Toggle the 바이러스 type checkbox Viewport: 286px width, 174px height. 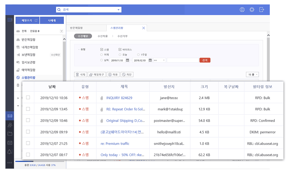pos(120,49)
